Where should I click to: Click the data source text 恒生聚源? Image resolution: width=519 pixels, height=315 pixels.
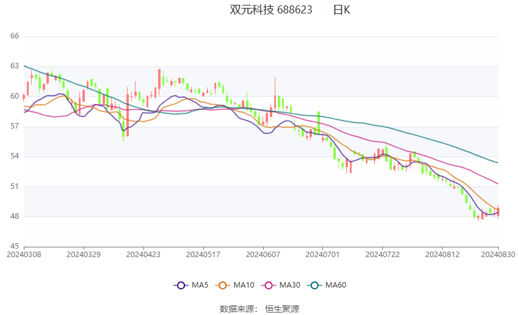pyautogui.click(x=282, y=309)
